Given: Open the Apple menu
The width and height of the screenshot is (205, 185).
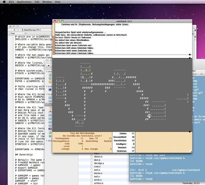Looking at the screenshot, I should tap(4, 2).
